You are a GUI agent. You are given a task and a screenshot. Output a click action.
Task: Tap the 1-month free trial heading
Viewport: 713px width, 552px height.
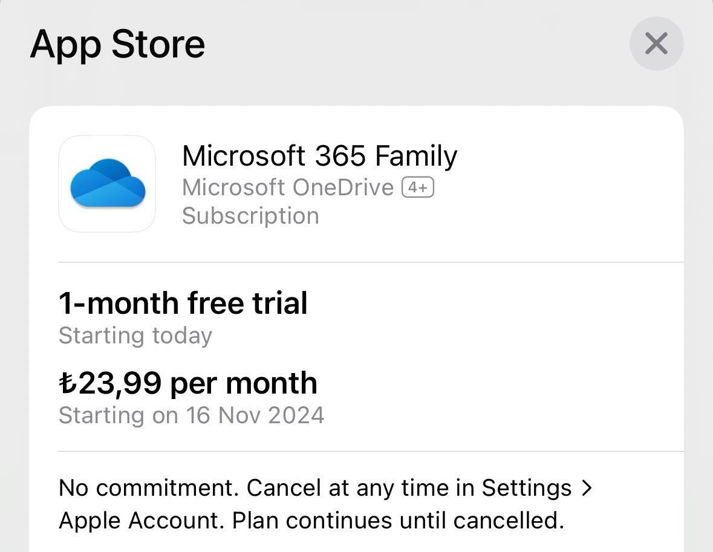(183, 303)
